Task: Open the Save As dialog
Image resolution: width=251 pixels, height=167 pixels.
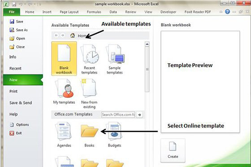Action: point(18,30)
